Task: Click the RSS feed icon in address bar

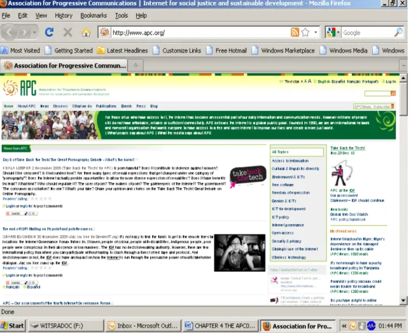Action: [x=295, y=32]
